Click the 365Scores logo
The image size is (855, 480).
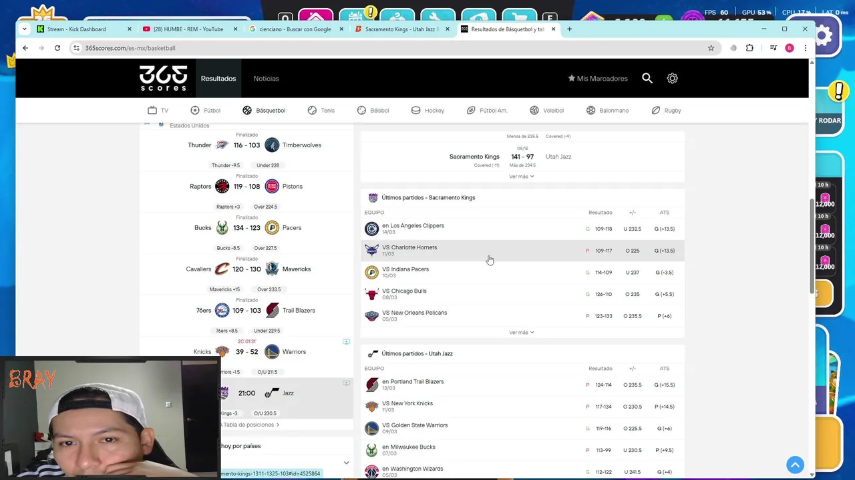pos(163,78)
